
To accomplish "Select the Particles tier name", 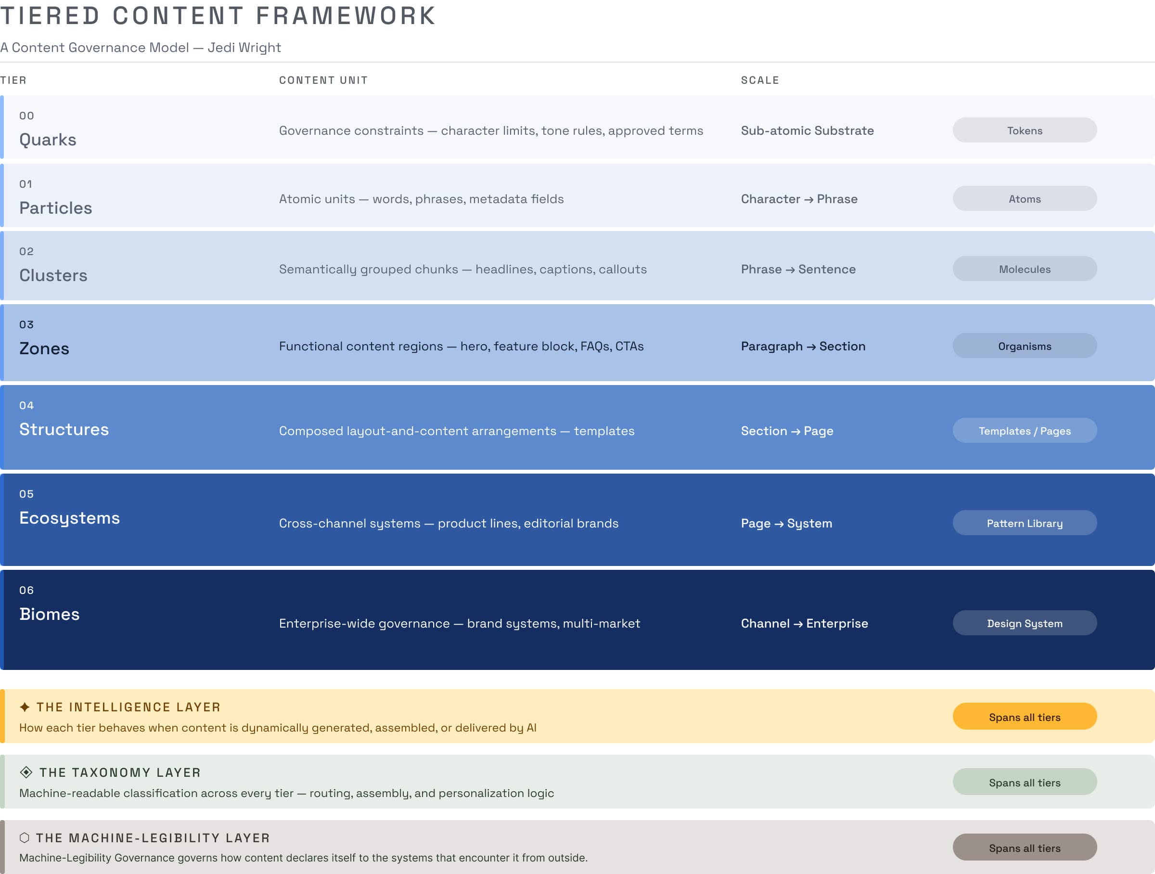I will [x=55, y=208].
